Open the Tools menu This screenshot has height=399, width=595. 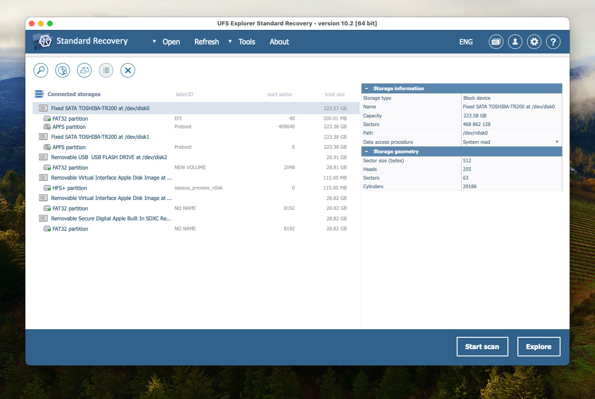tap(247, 42)
